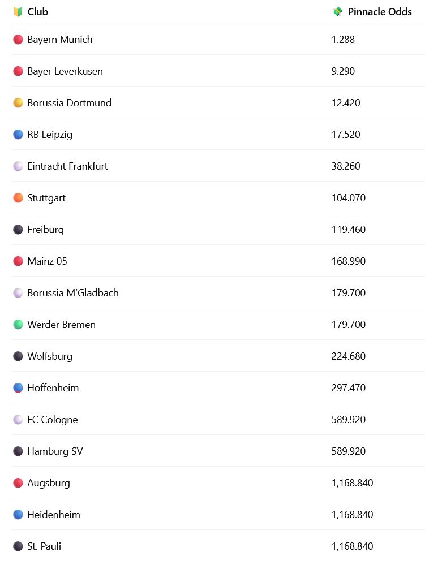This screenshot has width=425, height=569.
Task: Click the dark circle beside Hamburg SV
Action: [x=18, y=451]
